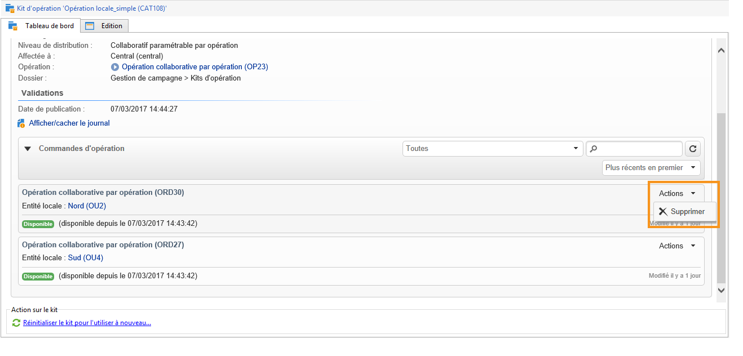
Task: Click the X icon next to Supprimer
Action: (x=663, y=212)
